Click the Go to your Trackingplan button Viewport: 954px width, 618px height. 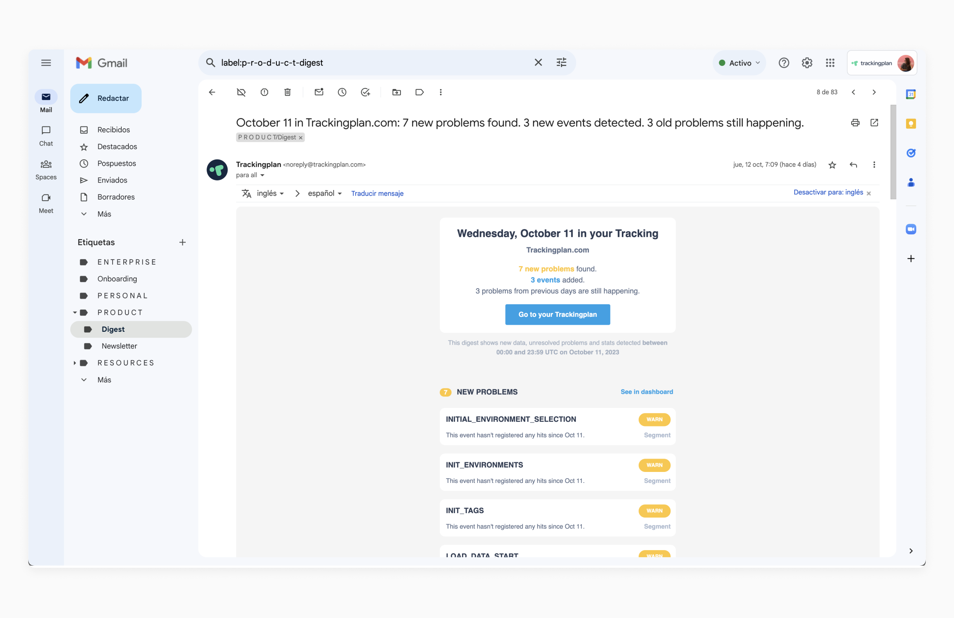pyautogui.click(x=557, y=314)
